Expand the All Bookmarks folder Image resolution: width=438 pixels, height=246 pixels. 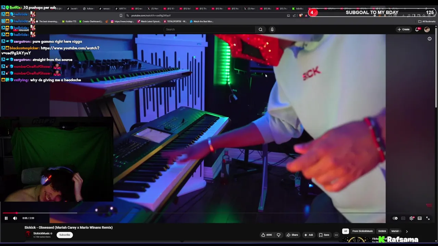427,22
